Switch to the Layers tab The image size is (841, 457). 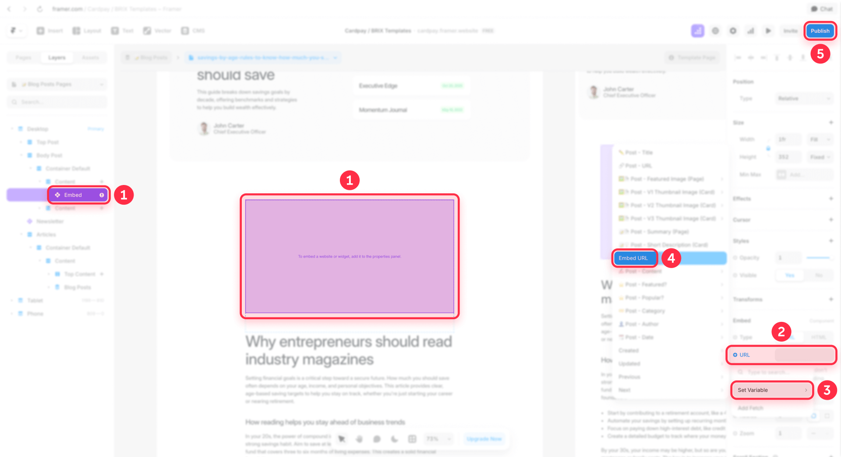click(57, 57)
